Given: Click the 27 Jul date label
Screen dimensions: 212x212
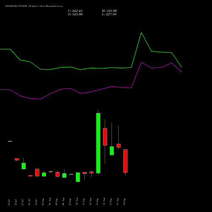Looking at the screenshot, I should (x=22, y=202).
